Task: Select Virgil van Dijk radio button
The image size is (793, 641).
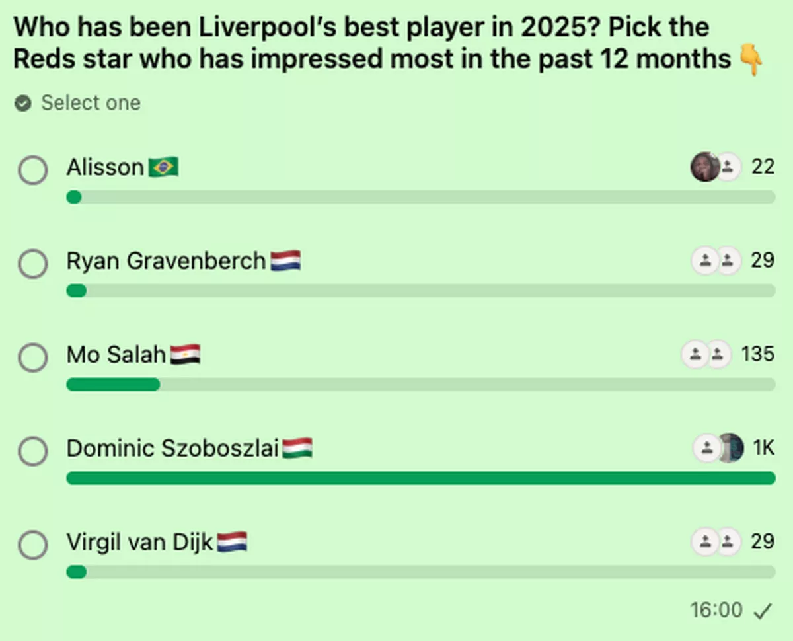Action: 32,546
